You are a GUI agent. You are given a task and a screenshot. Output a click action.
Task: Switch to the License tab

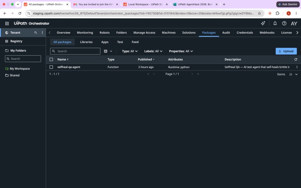coord(286,32)
